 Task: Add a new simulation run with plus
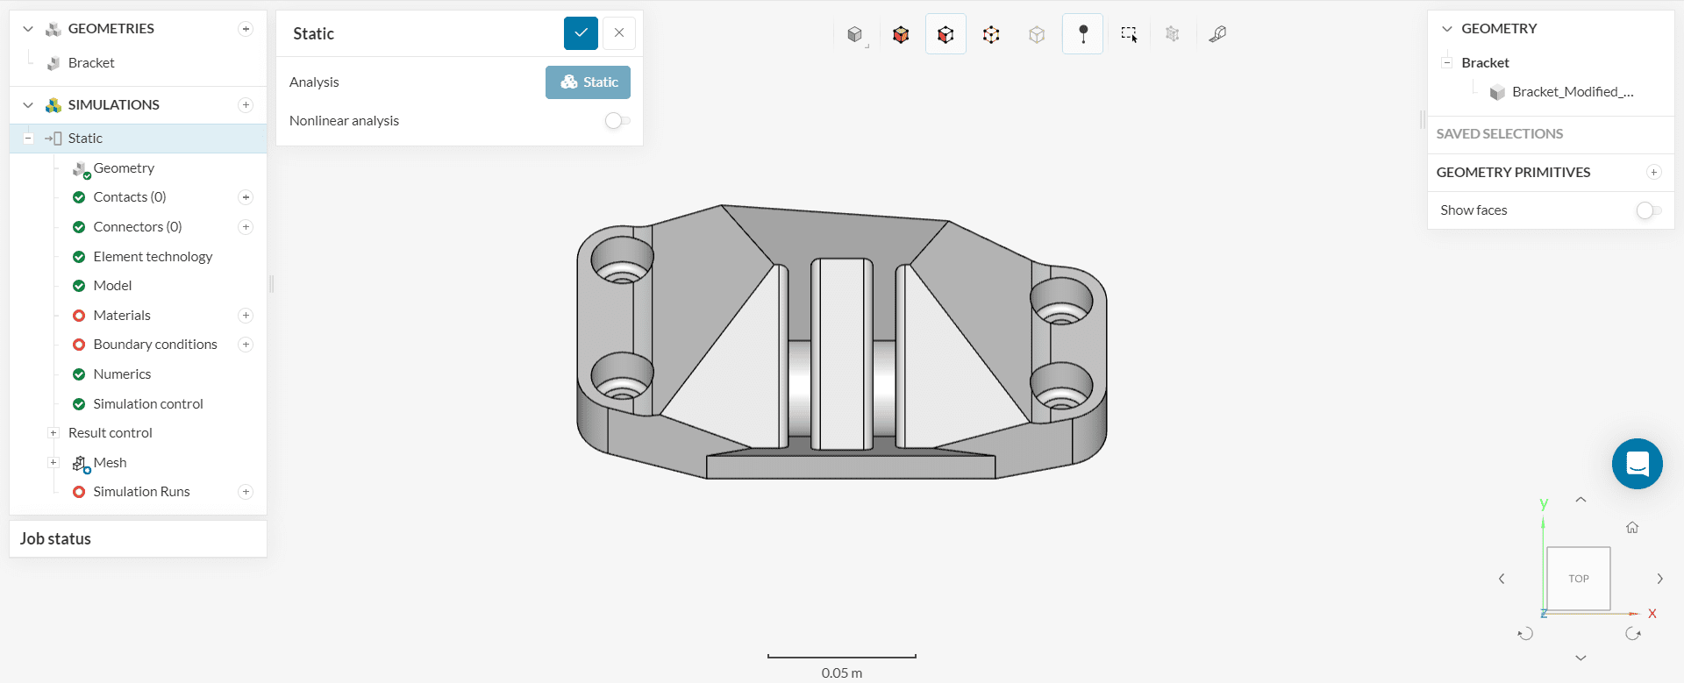point(246,492)
